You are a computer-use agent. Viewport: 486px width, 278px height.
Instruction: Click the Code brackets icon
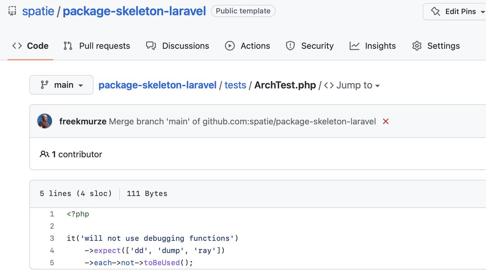pyautogui.click(x=17, y=46)
